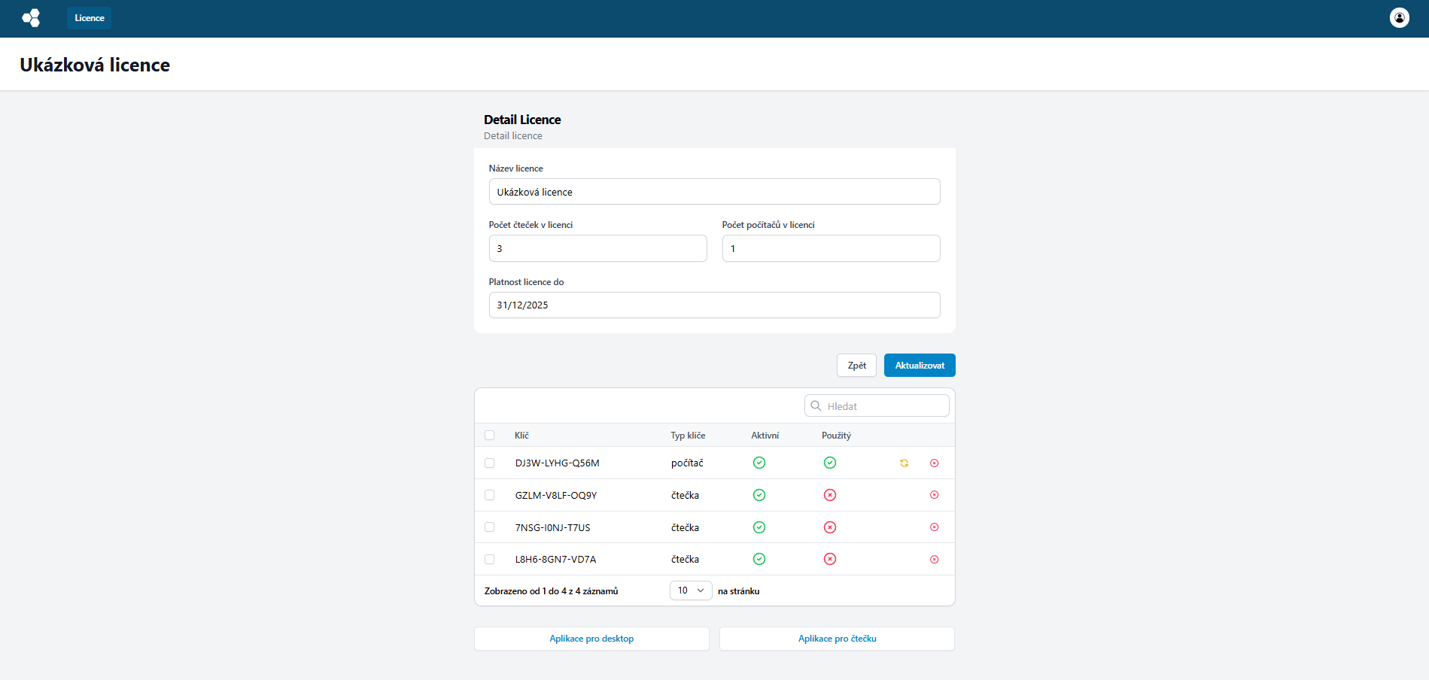Sort table by Klíč column header
The image size is (1429, 680).
(521, 436)
